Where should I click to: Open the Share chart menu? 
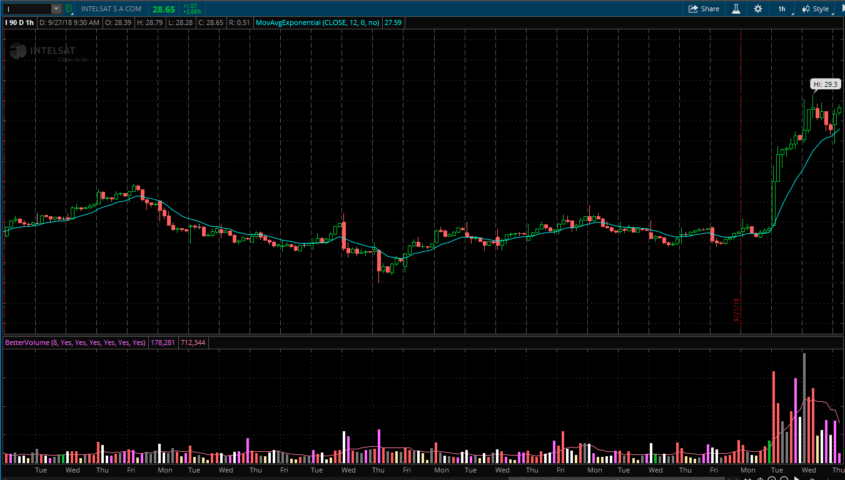tap(704, 9)
